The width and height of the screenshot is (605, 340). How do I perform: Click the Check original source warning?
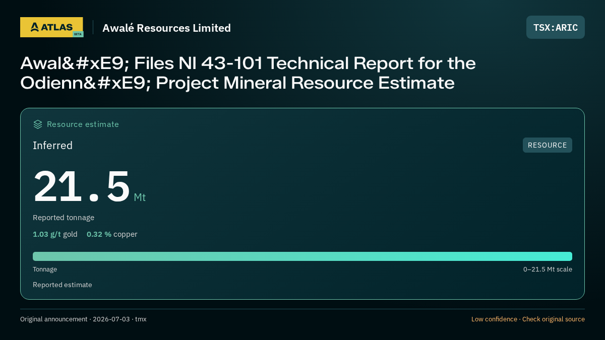pos(554,319)
